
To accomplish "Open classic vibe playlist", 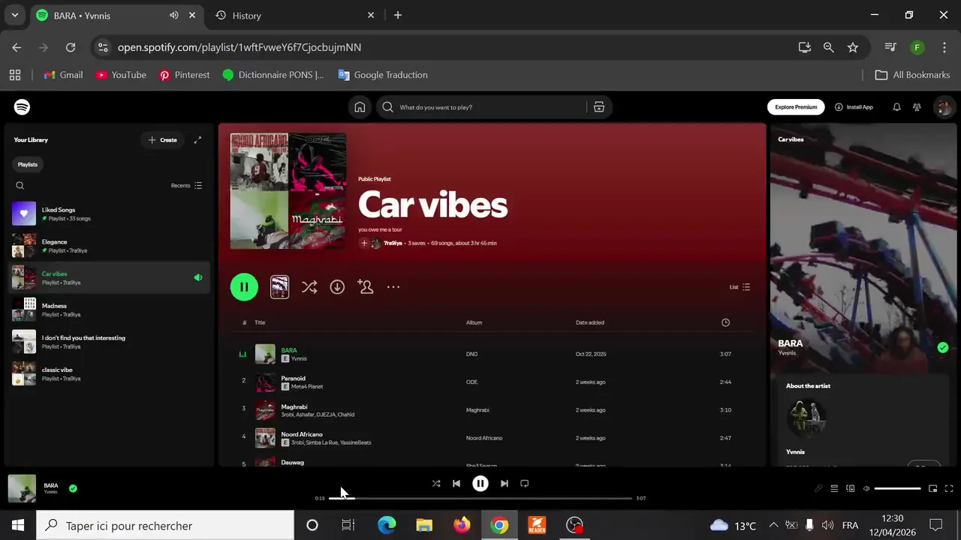I will 109,373.
